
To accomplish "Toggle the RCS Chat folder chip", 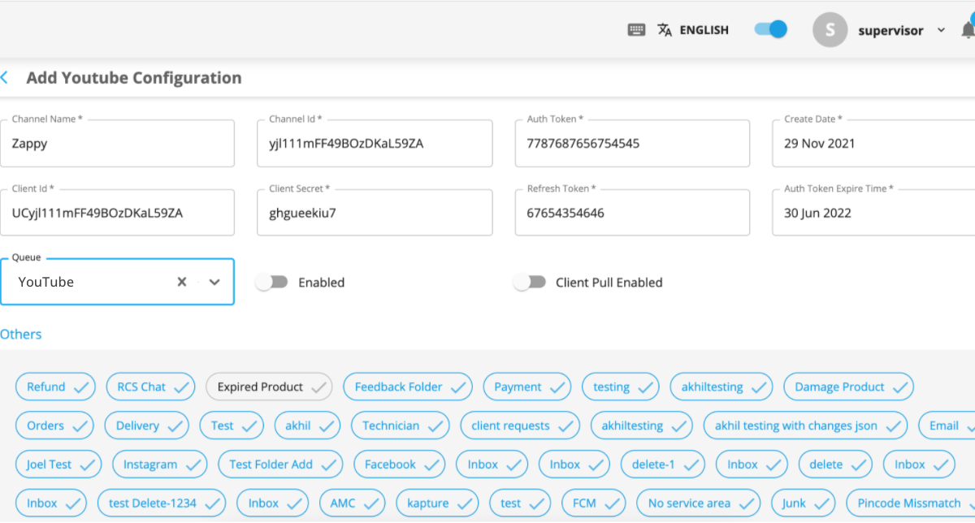I will coord(150,387).
